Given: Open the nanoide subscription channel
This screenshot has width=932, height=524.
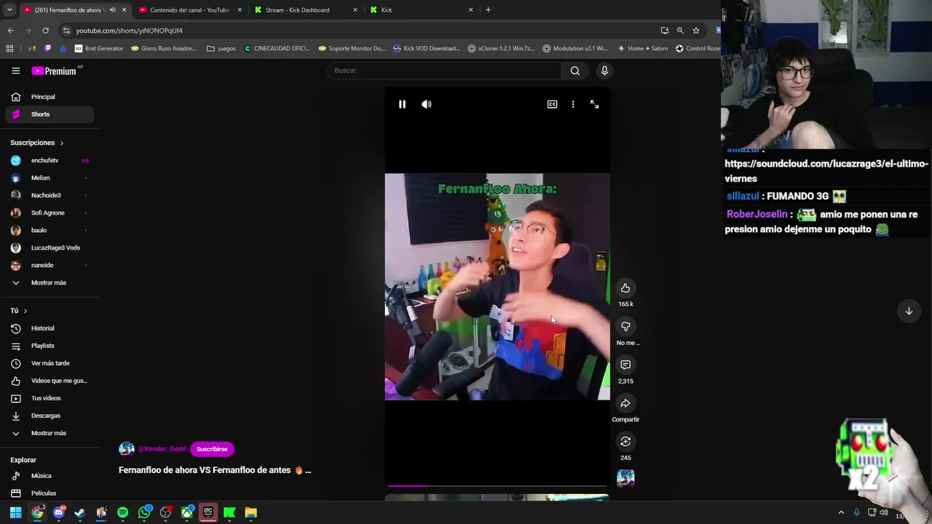Looking at the screenshot, I should pos(50,265).
